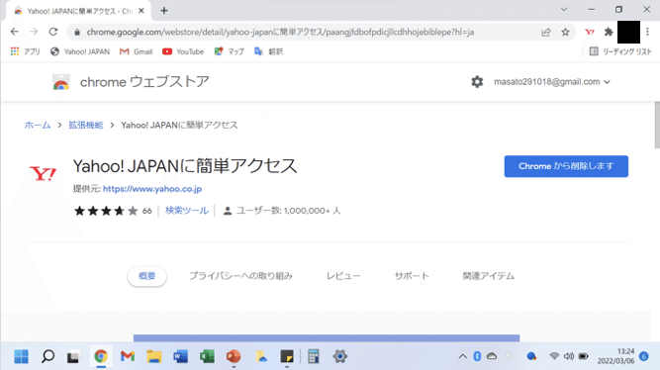Click the star rating of the extension
This screenshot has width=660, height=370.
[x=106, y=211]
